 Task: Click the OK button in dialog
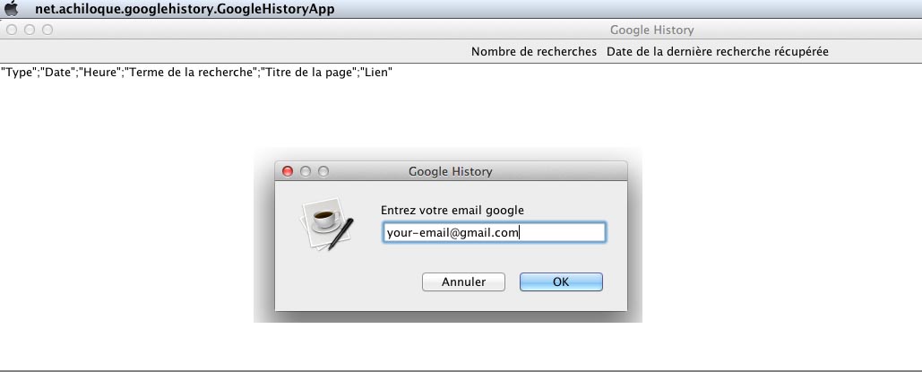(561, 282)
